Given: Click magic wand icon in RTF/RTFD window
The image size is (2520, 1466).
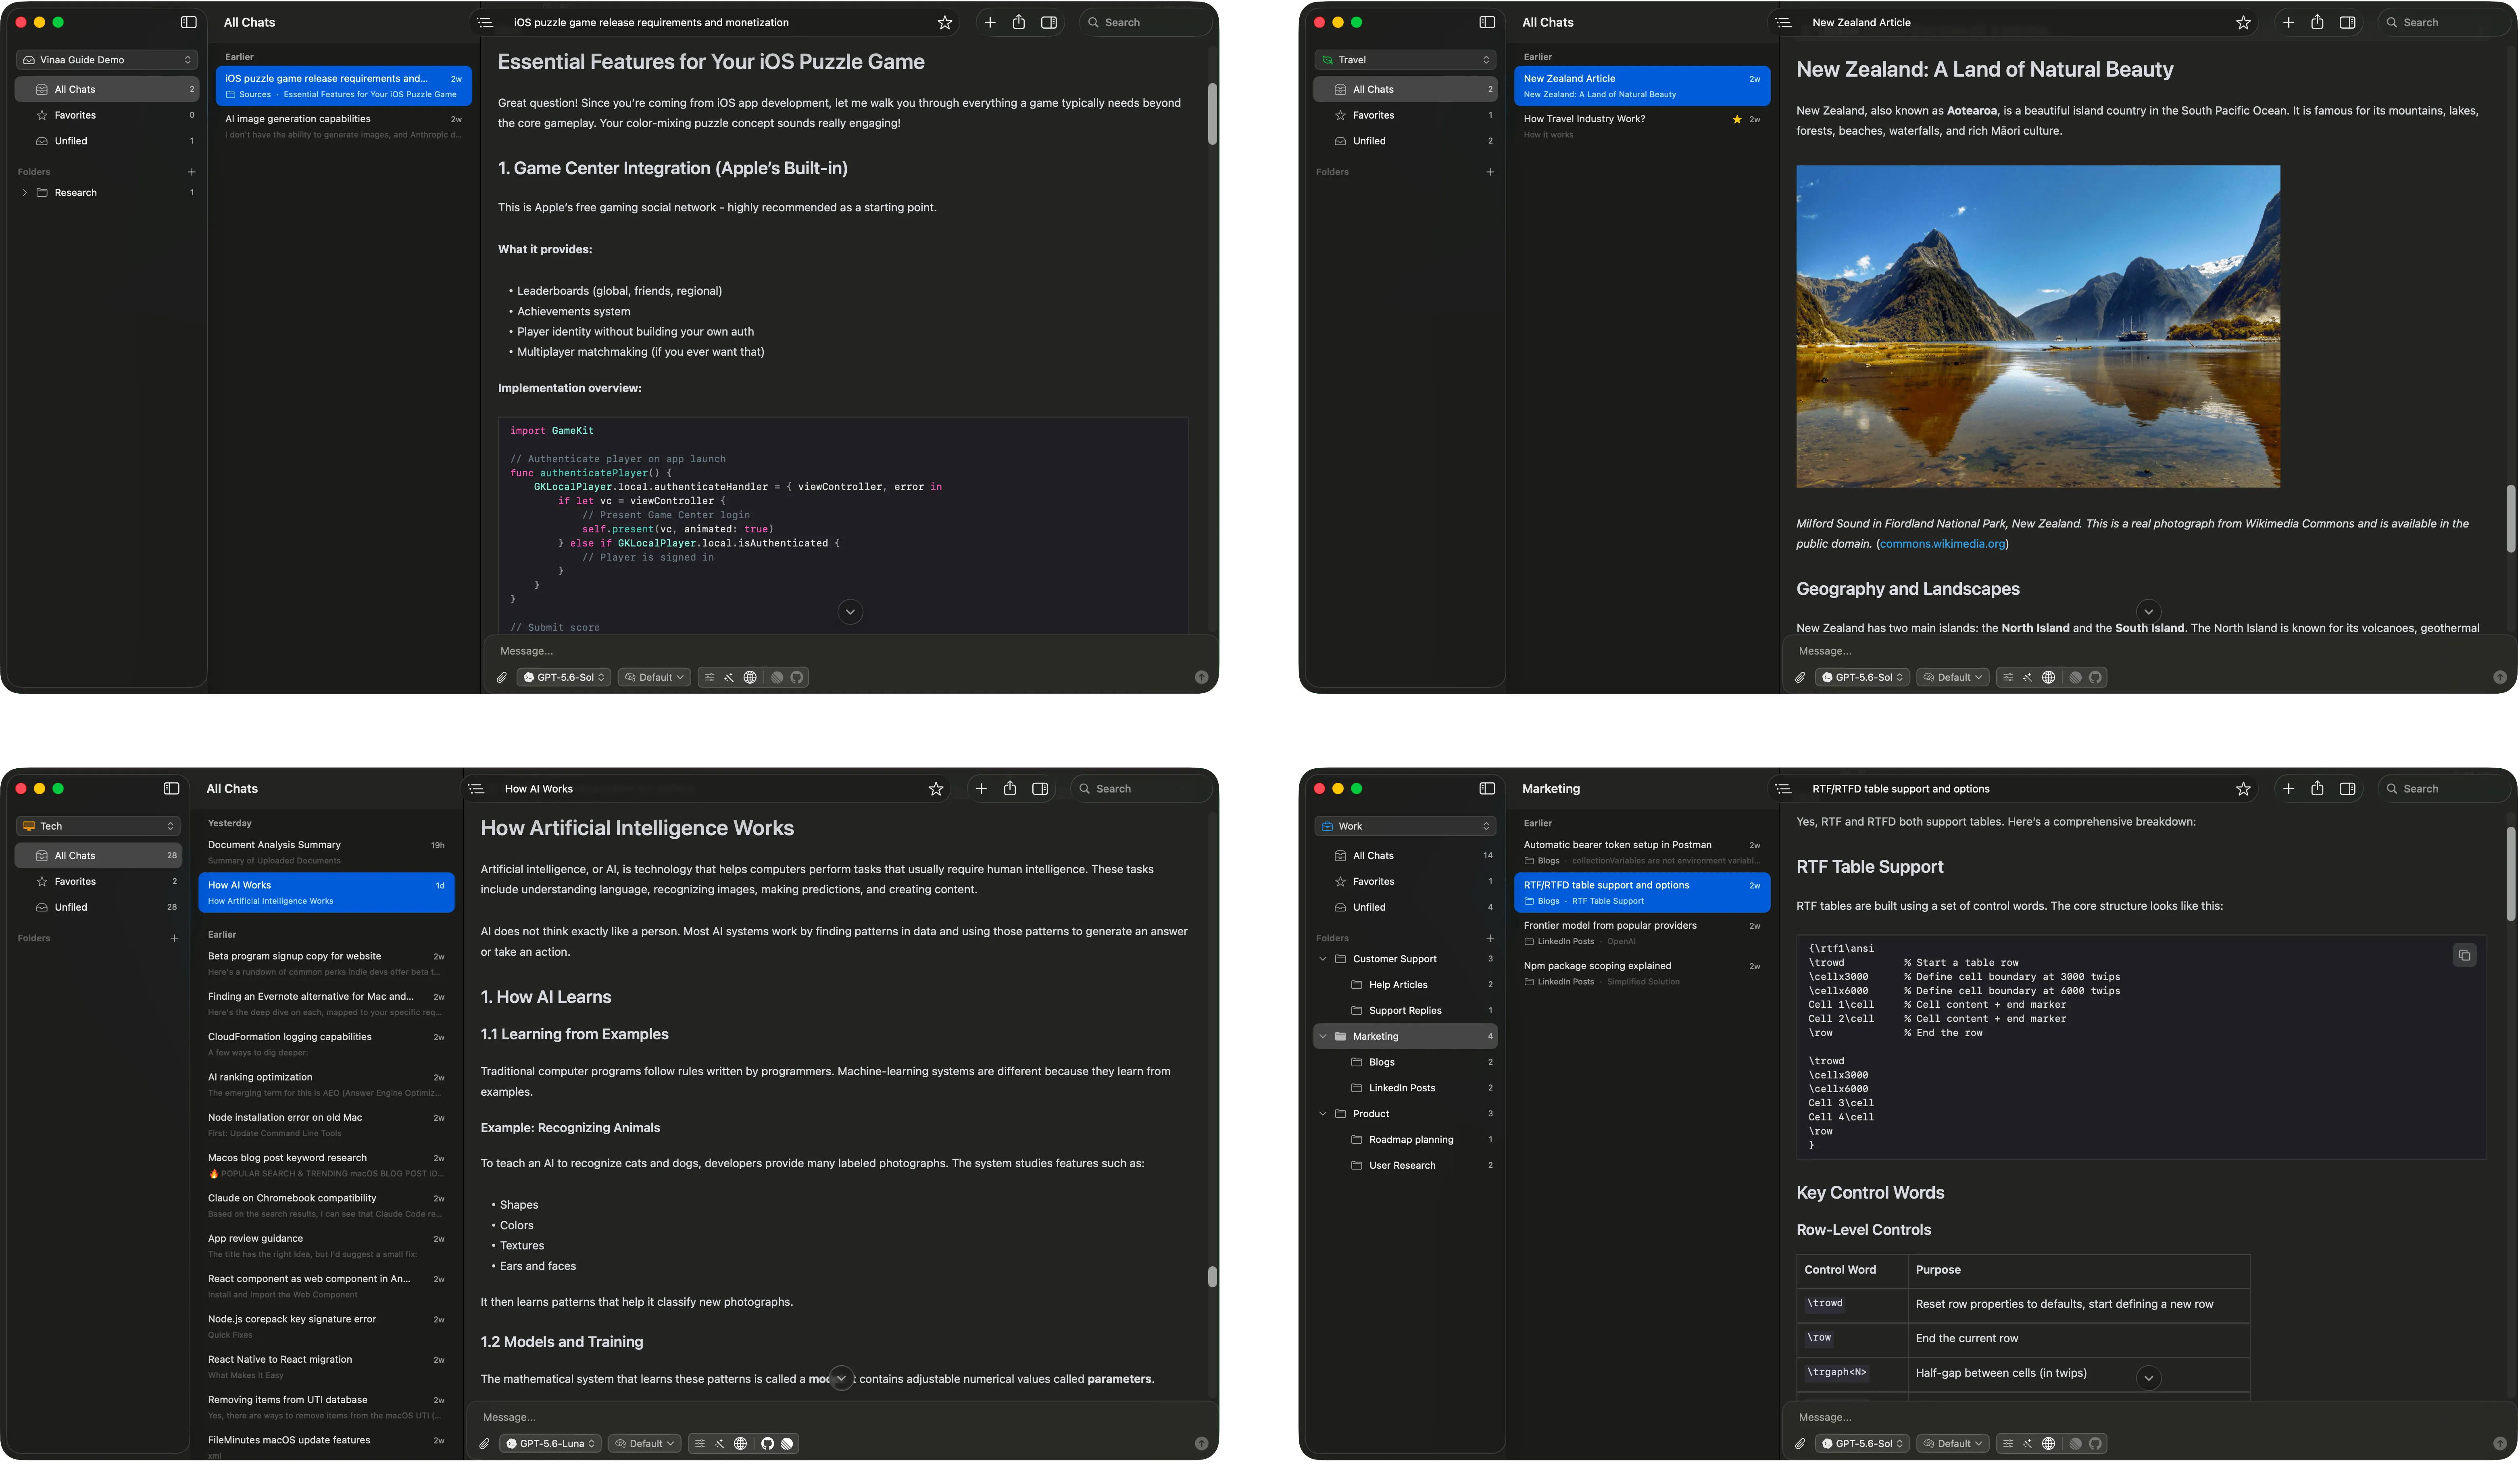Looking at the screenshot, I should tap(2027, 1443).
